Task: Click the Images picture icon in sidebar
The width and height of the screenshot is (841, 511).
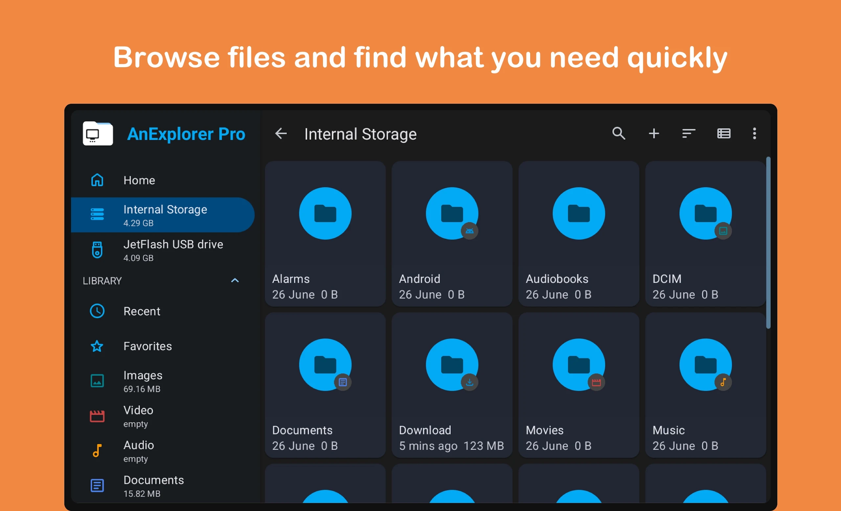Action: click(x=97, y=381)
